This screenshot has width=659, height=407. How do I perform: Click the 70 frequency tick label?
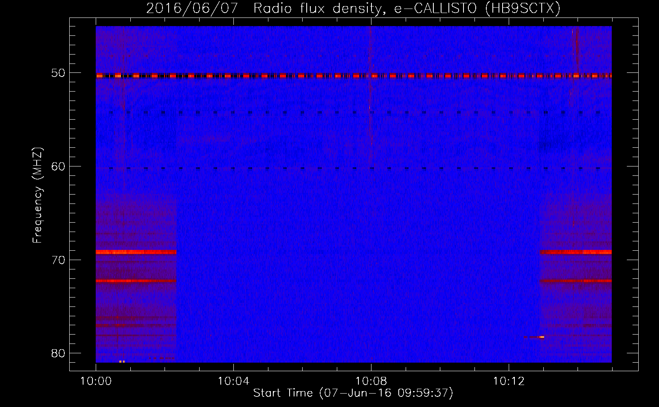[59, 260]
